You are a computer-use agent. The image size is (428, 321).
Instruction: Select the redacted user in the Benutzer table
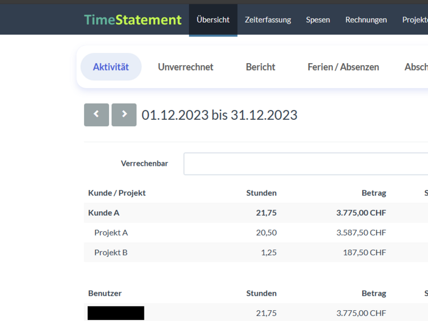pos(116,313)
